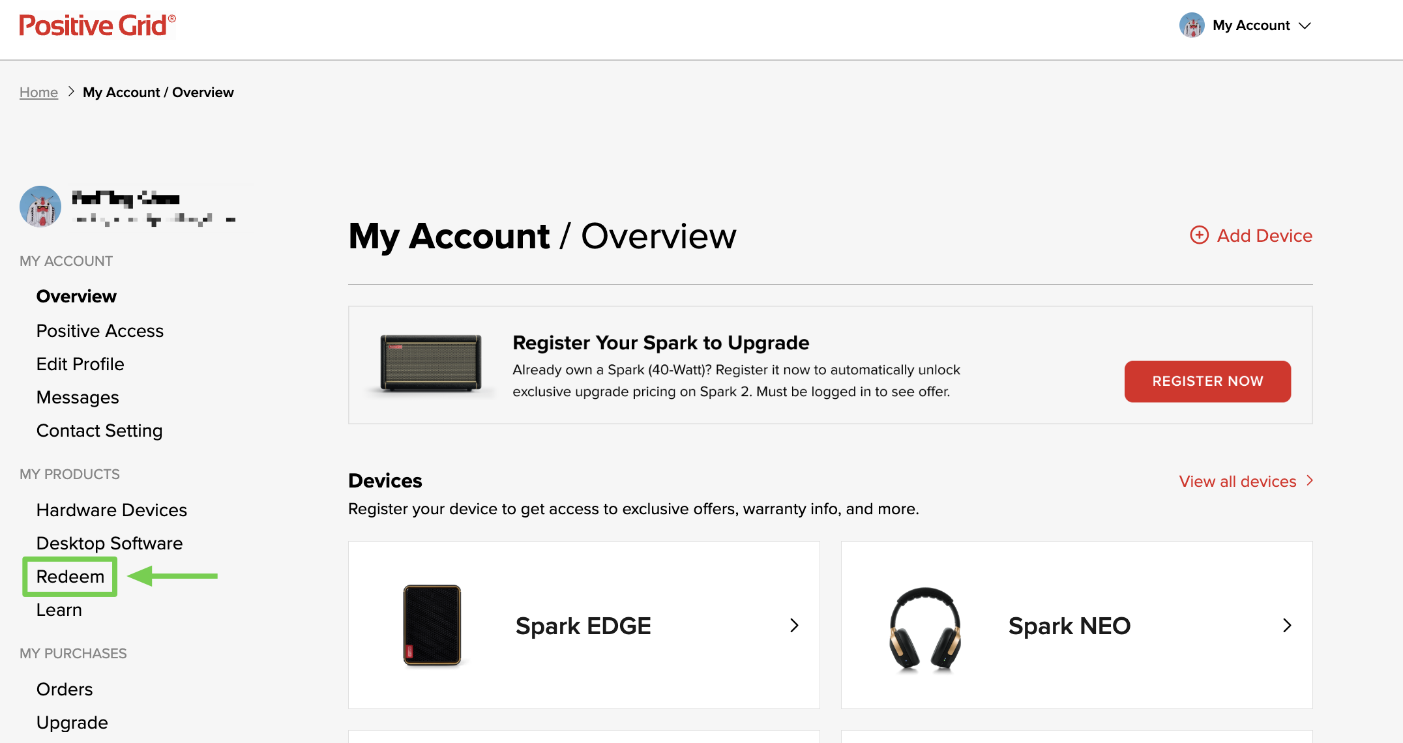The width and height of the screenshot is (1403, 743).
Task: Go to the Home breadcrumb link
Action: point(38,93)
